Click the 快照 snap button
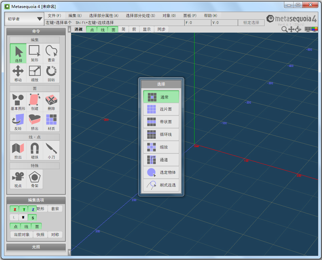 click(x=40, y=235)
